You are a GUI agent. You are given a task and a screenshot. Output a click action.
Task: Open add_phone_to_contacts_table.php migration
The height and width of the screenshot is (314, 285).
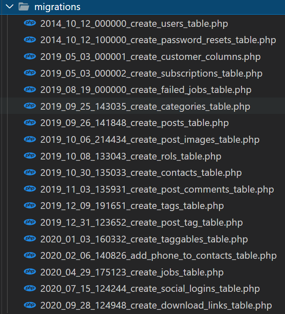158,256
